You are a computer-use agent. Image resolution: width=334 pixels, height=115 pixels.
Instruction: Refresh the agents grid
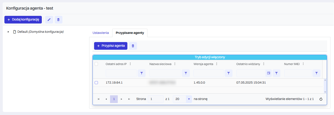[x=321, y=99]
